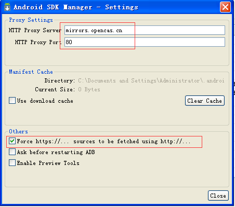The image size is (235, 207).
Task: Click the 'Current Size:' label
Action: coord(55,89)
